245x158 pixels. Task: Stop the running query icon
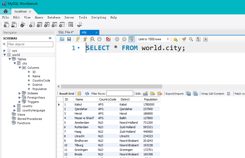click(x=100, y=39)
